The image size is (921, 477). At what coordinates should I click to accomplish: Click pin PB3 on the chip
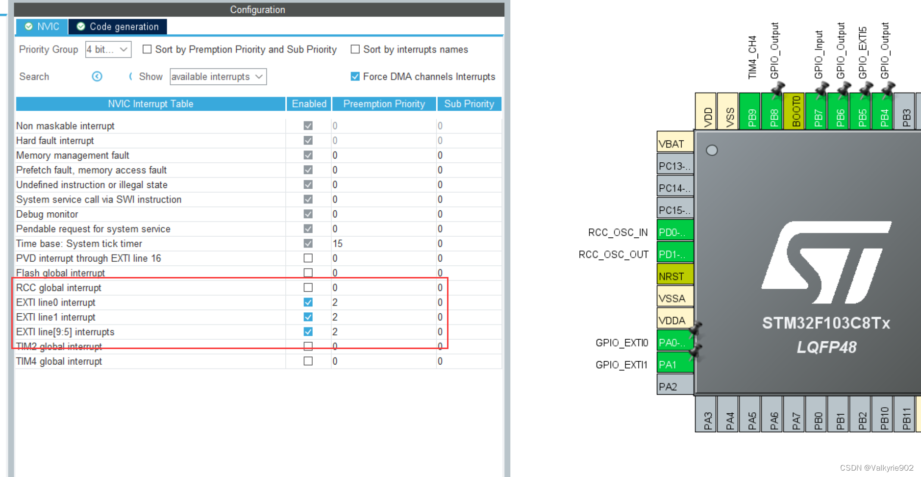pos(904,111)
